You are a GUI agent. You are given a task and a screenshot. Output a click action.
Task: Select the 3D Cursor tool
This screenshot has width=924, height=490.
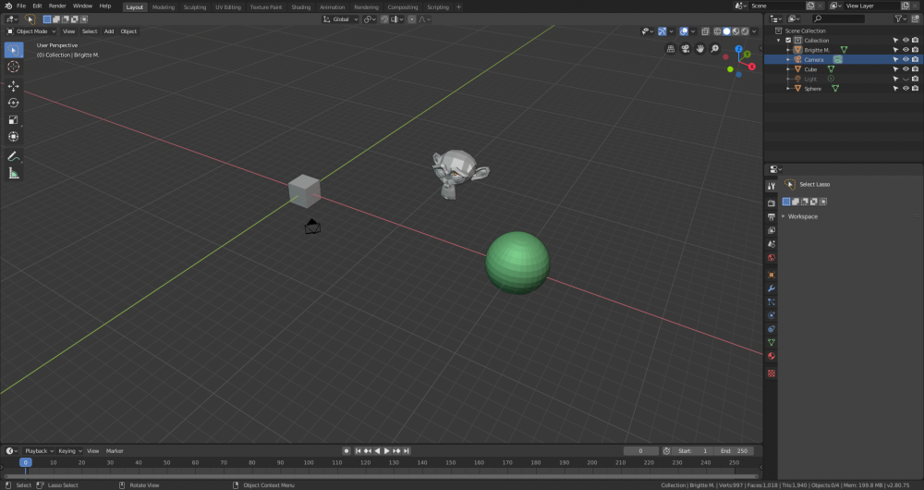click(14, 67)
